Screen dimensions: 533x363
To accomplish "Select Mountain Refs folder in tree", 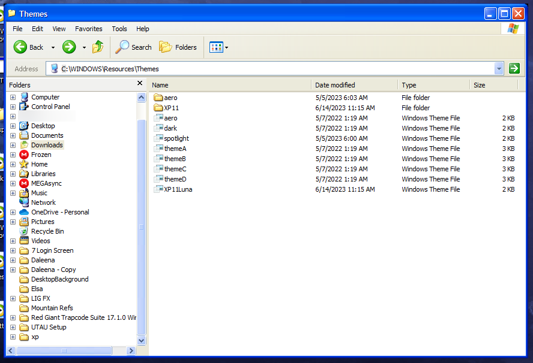I will pyautogui.click(x=52, y=308).
